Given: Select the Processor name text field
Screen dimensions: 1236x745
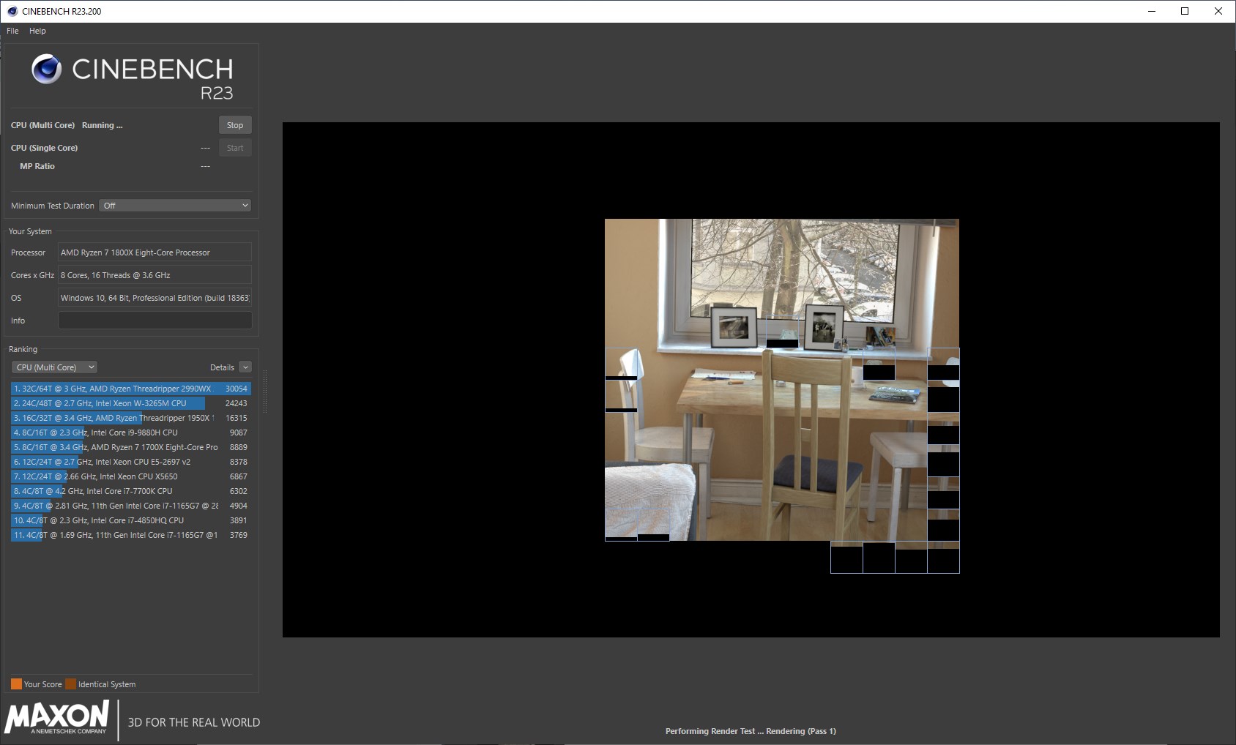Looking at the screenshot, I should pyautogui.click(x=154, y=252).
